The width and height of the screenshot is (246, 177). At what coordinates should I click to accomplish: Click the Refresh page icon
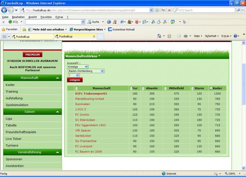pos(163,10)
